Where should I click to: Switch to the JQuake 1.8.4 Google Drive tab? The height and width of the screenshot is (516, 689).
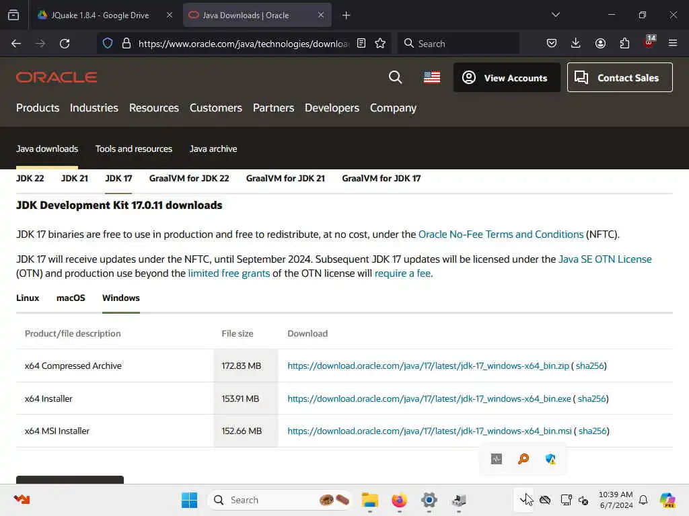pos(100,15)
